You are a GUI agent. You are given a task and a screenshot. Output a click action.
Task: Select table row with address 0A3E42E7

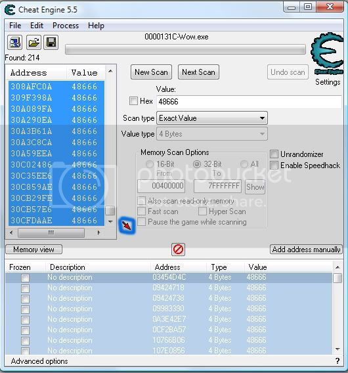click(169, 319)
